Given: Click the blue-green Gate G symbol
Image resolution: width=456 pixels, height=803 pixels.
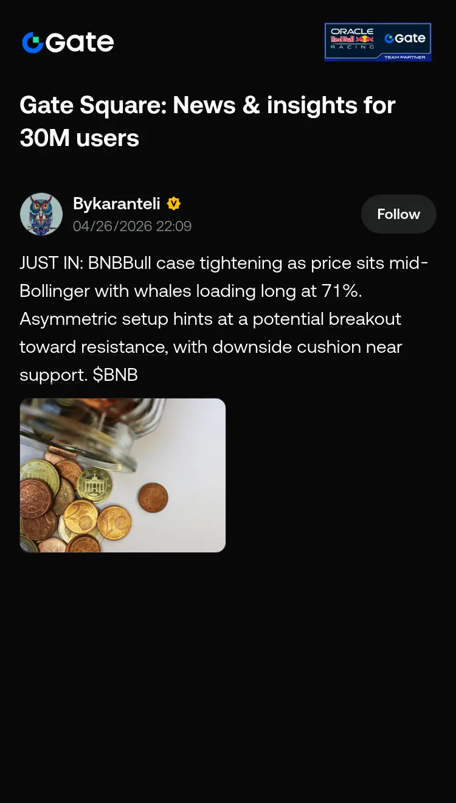Looking at the screenshot, I should pyautogui.click(x=33, y=43).
